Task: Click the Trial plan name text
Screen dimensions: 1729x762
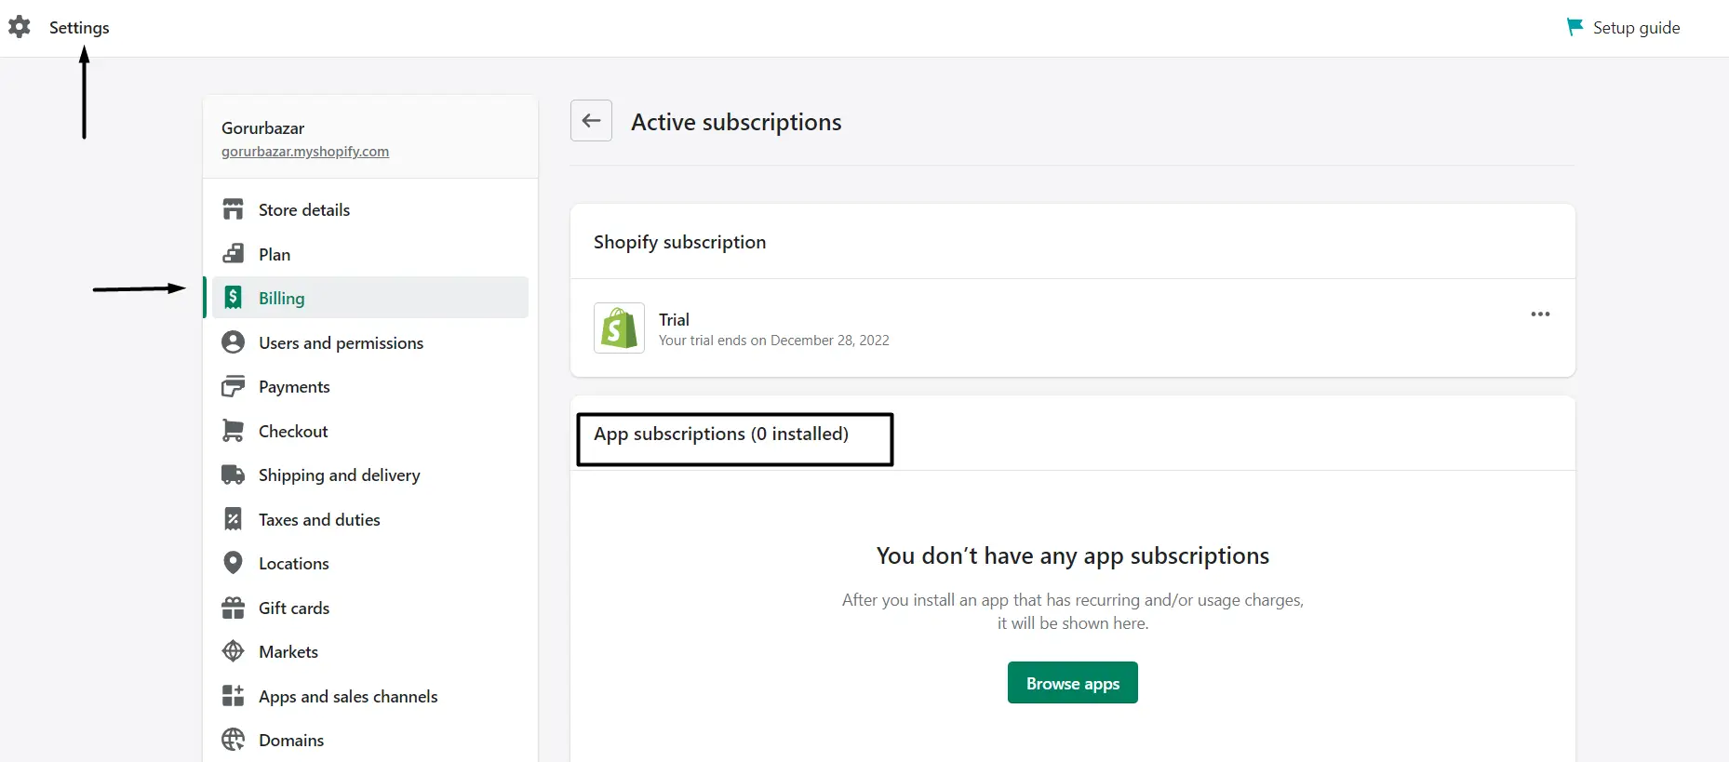Action: point(674,319)
